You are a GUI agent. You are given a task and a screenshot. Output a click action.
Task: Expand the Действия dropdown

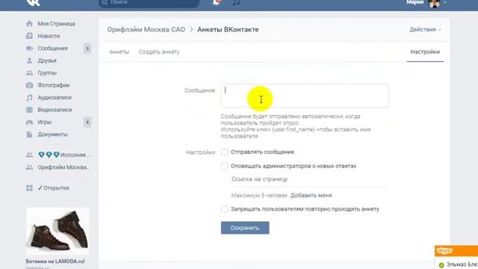(x=425, y=30)
